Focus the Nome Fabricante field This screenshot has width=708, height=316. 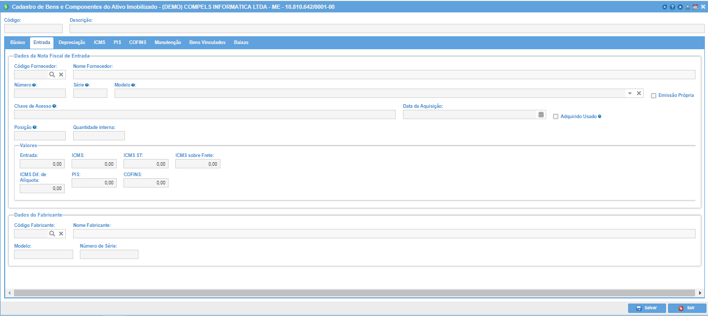coord(384,234)
